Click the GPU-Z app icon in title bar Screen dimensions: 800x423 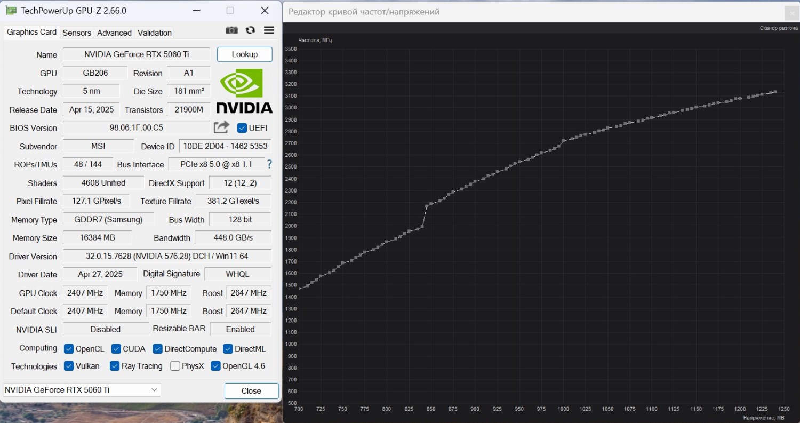[11, 11]
